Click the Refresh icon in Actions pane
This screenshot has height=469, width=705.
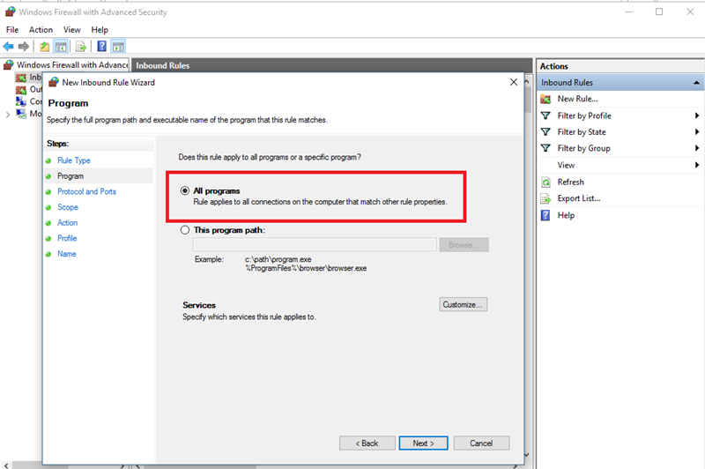click(545, 182)
